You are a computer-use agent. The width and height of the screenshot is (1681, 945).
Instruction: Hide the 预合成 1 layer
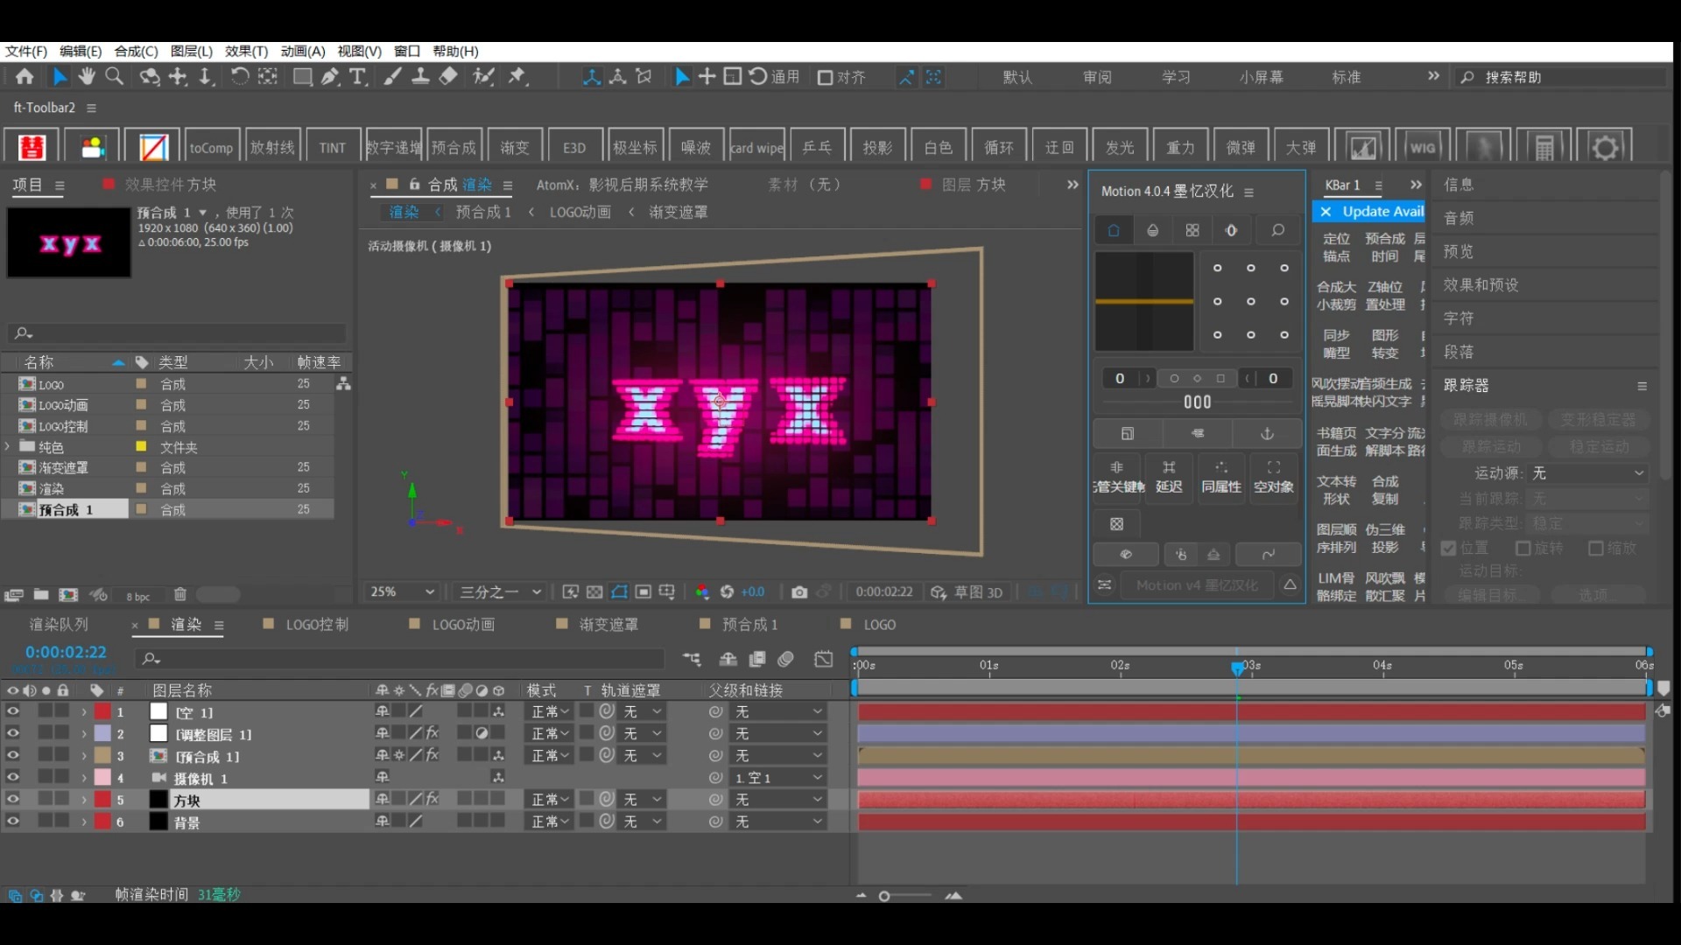click(13, 755)
